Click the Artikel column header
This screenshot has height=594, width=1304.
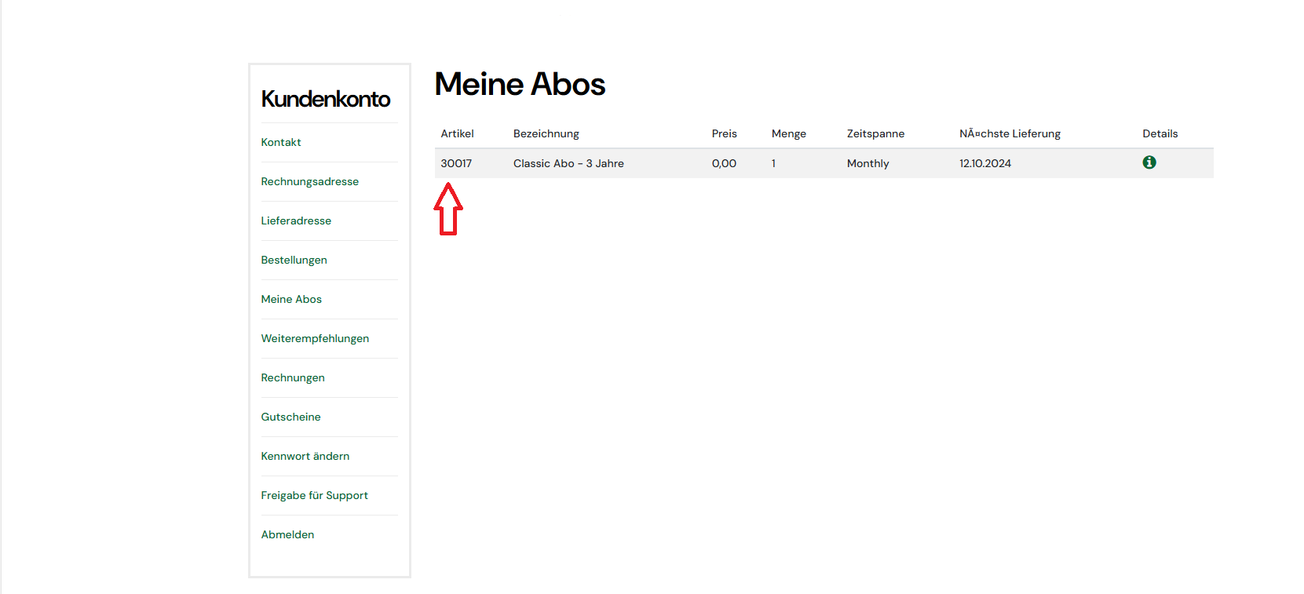click(457, 133)
